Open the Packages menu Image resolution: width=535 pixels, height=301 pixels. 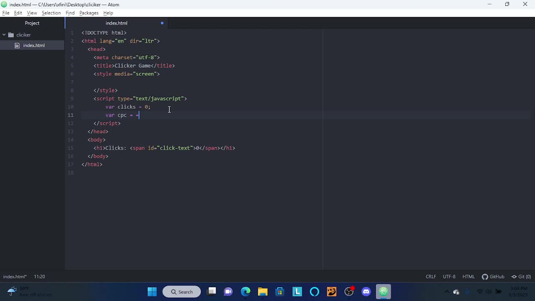coord(89,13)
